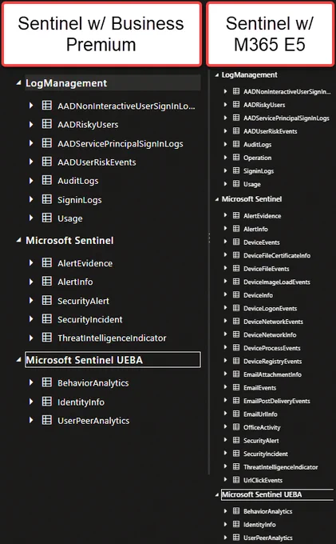
Task: Click table icon beside DeviceNetworkEvents
Action: point(236,322)
